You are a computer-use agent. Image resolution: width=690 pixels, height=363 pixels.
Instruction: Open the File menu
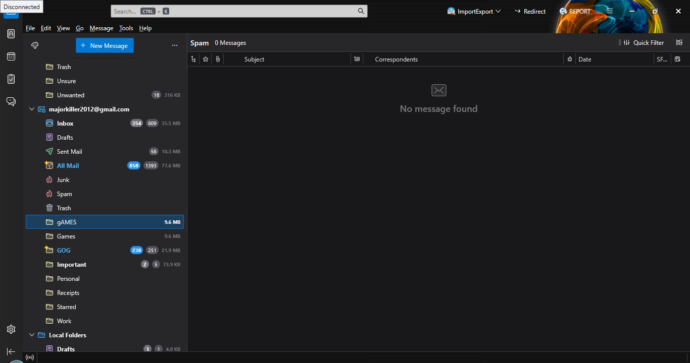(30, 28)
